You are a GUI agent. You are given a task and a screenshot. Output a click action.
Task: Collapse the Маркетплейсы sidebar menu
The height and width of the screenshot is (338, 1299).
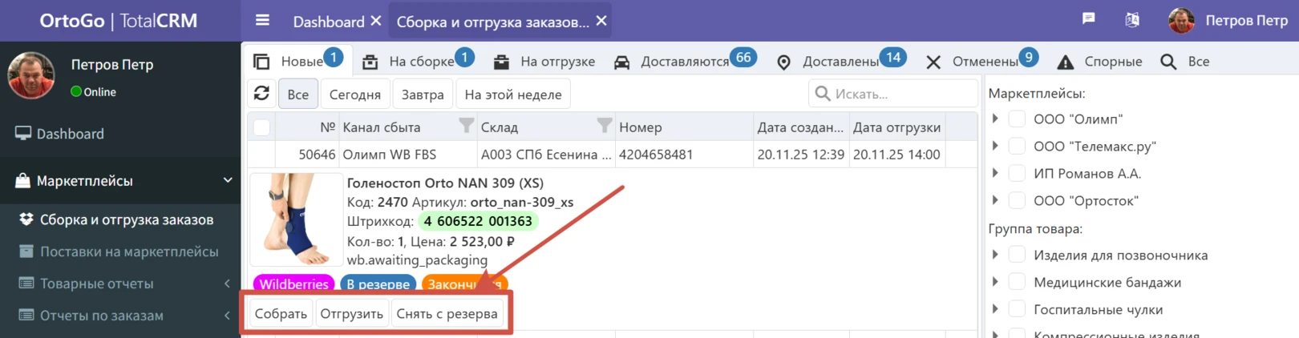(227, 180)
